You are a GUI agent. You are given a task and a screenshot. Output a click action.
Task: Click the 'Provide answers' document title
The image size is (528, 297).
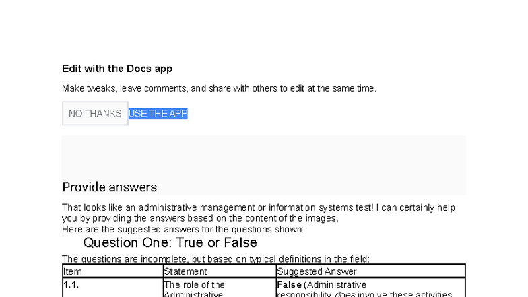point(109,187)
